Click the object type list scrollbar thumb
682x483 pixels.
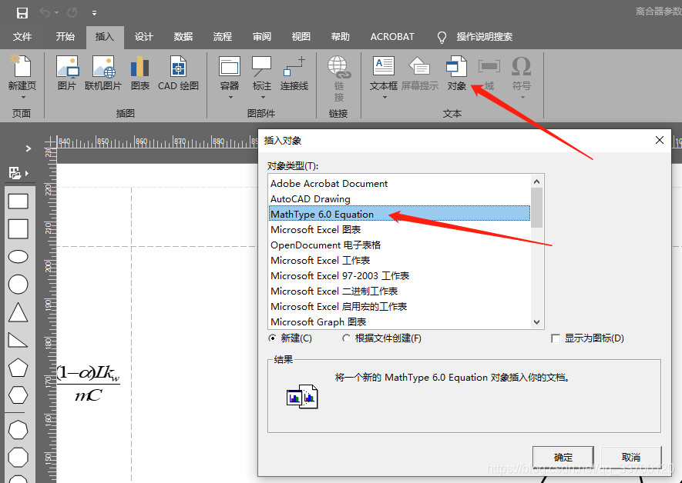pos(536,208)
